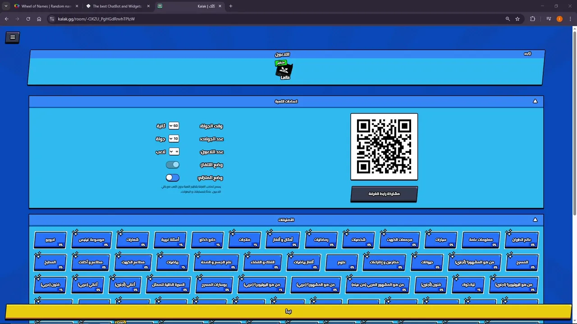
Task: Bookmark this page with the star icon
Action: (517, 19)
